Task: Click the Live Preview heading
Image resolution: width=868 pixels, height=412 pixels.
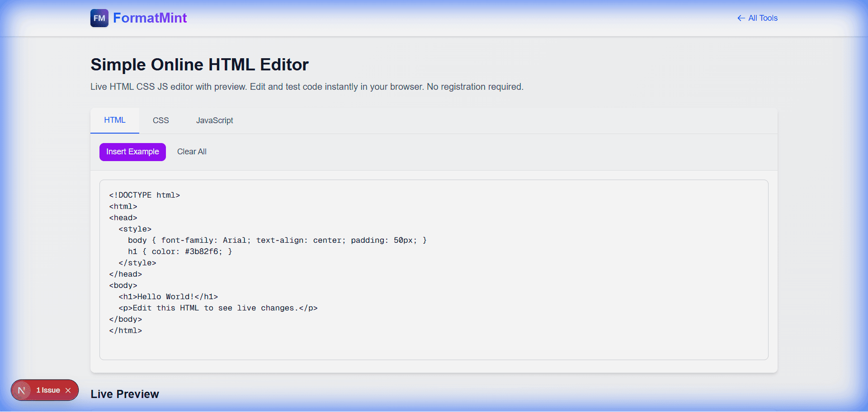Action: pyautogui.click(x=124, y=394)
